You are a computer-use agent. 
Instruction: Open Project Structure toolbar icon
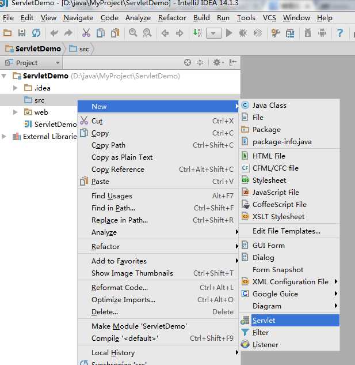point(290,33)
